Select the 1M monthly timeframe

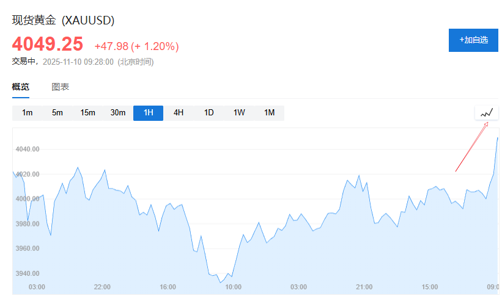coord(270,113)
